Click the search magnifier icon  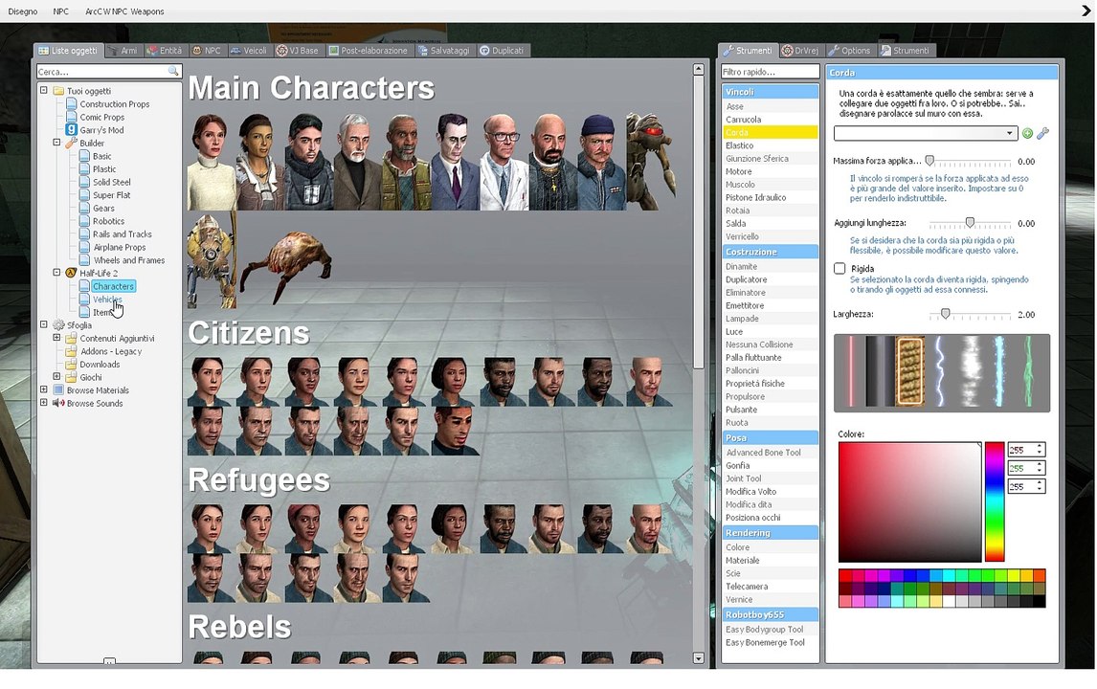[x=173, y=72]
